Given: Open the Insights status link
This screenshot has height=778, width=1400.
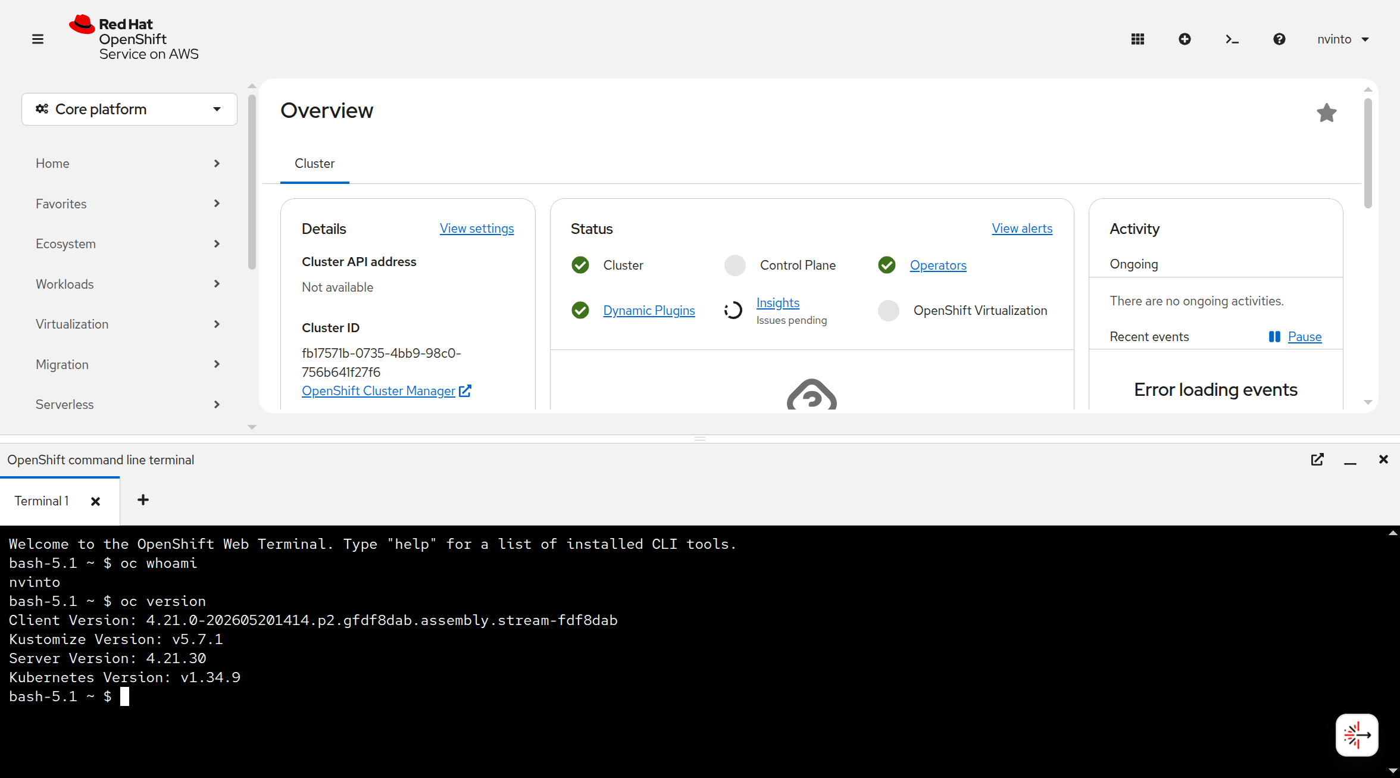Looking at the screenshot, I should [777, 303].
